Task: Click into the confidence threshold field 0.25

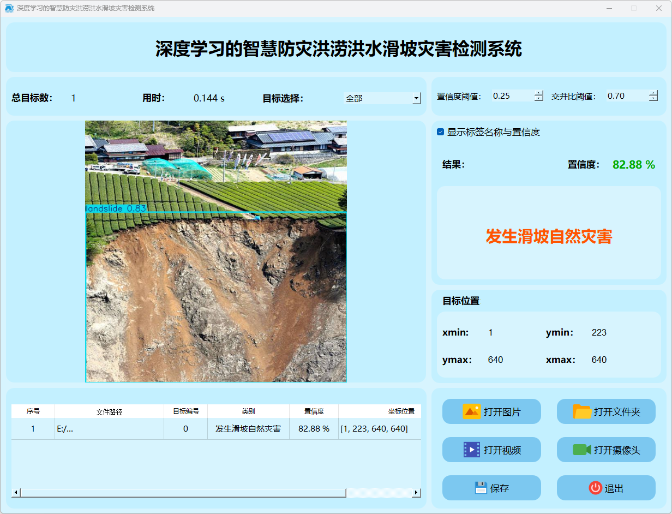Action: pyautogui.click(x=512, y=96)
